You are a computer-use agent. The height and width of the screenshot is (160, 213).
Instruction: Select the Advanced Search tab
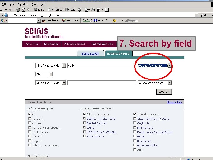point(119,53)
